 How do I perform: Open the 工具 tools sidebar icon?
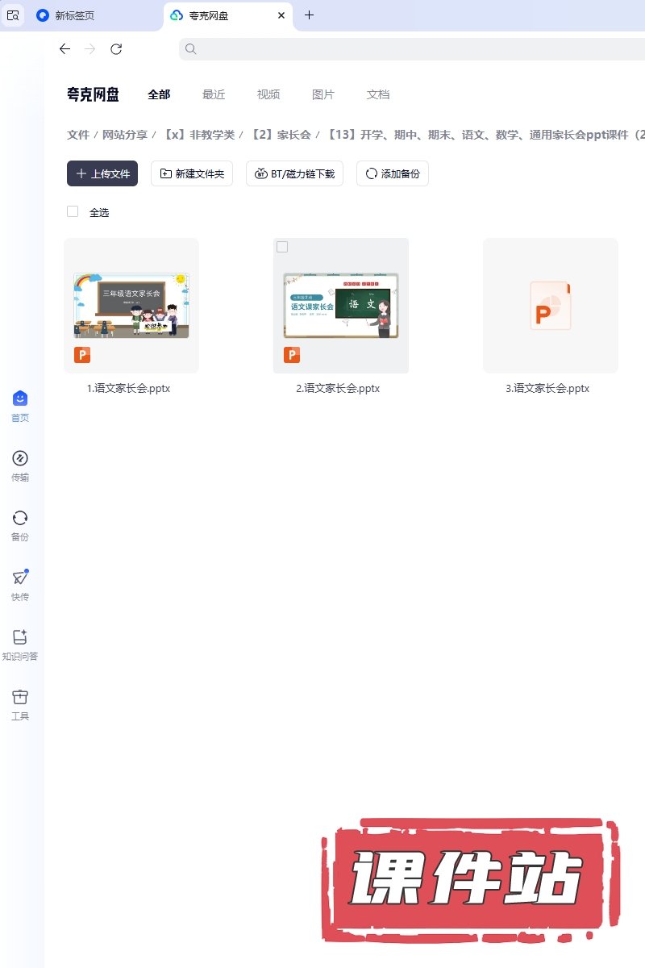pyautogui.click(x=20, y=698)
